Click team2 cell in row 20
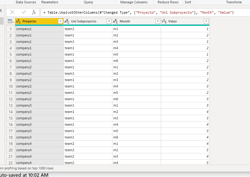Image resolution: width=250 pixels, height=177 pixels. pos(88,150)
